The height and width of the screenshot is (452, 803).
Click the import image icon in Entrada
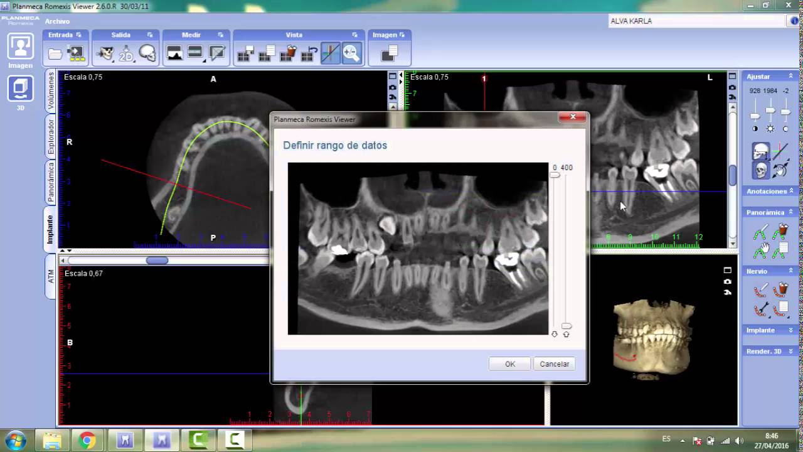tap(77, 54)
